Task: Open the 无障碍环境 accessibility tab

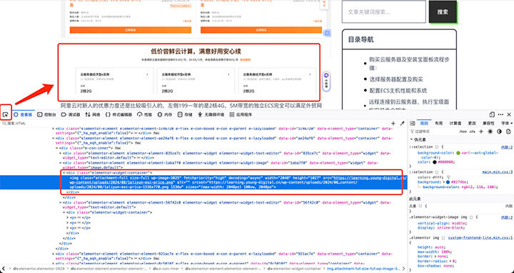Action: click(211, 114)
